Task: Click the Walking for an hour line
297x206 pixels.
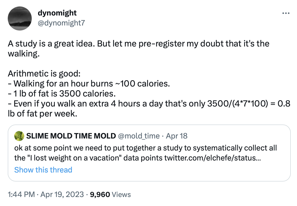Action: (89, 83)
